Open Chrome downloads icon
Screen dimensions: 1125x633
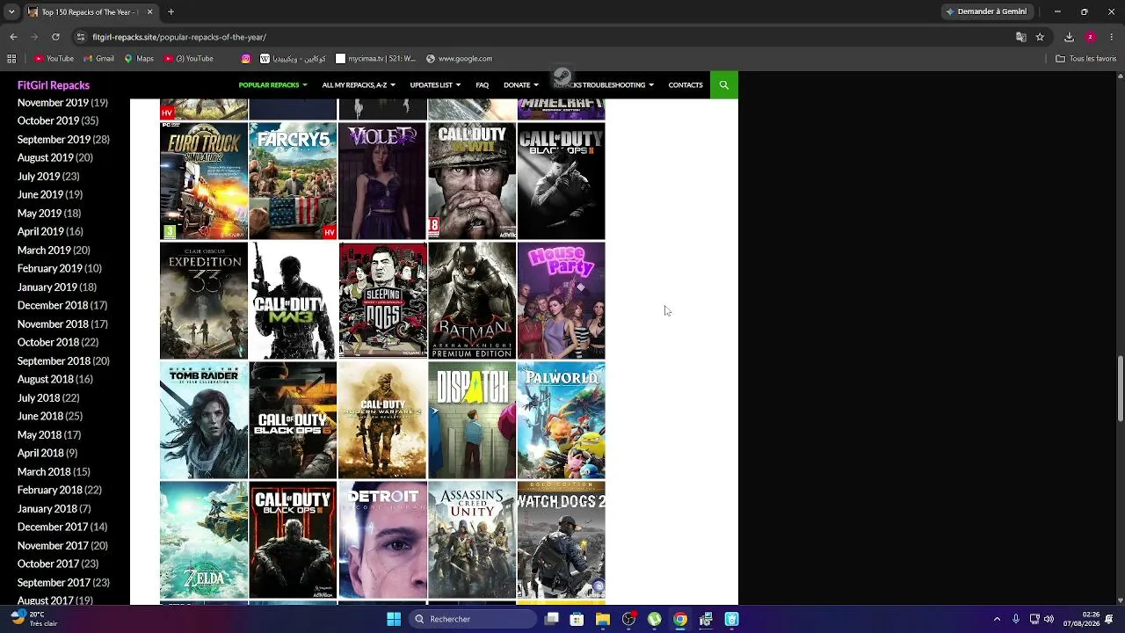click(x=1069, y=37)
